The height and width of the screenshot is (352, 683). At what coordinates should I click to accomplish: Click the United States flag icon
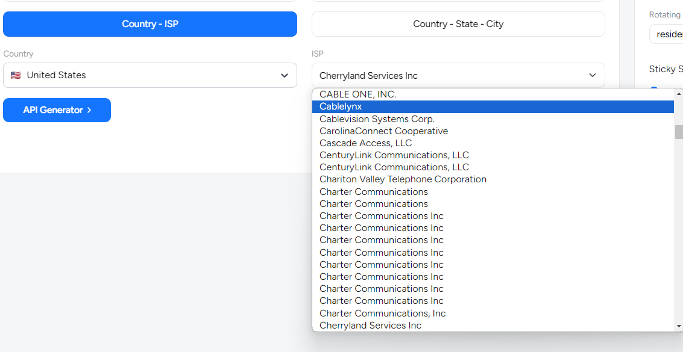click(16, 75)
